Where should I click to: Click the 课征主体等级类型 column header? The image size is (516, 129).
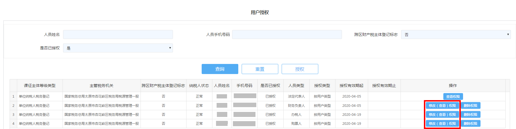click(40, 86)
